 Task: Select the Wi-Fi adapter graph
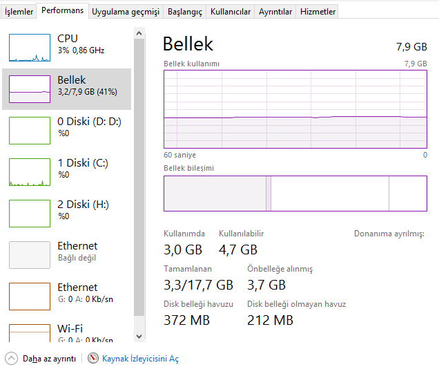pos(30,332)
